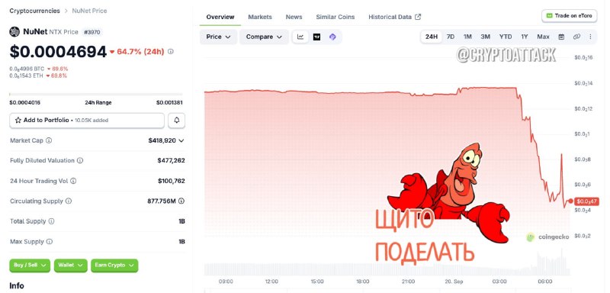Open 24 Hour Trading Vol info icon
This screenshot has height=293, width=610.
pos(73,181)
